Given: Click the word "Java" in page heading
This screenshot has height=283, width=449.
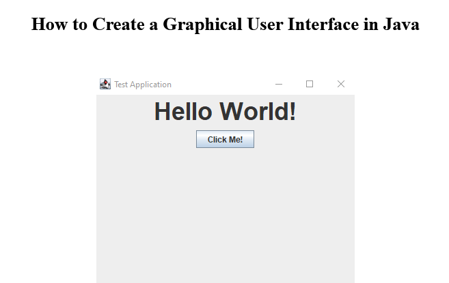Looking at the screenshot, I should click(400, 25).
